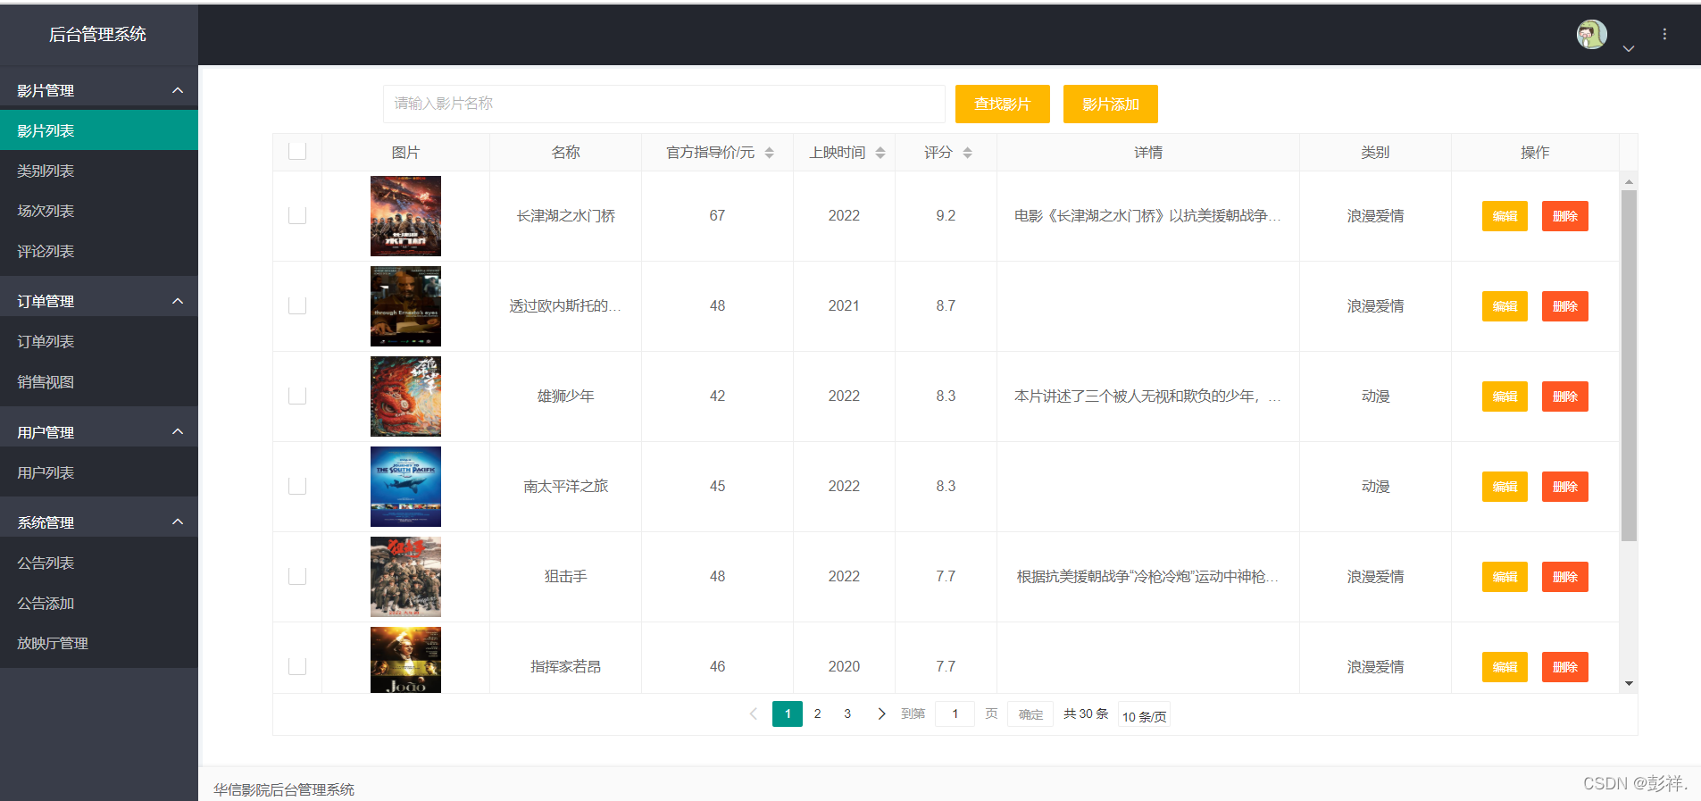This screenshot has width=1701, height=801.
Task: Check the 指挥家若昂 row checkbox
Action: (x=297, y=666)
